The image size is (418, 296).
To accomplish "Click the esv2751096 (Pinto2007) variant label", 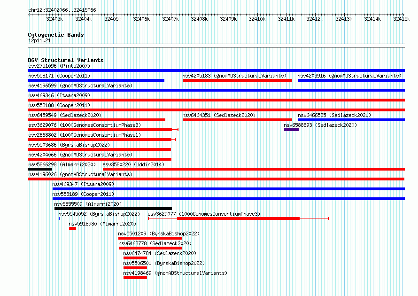I will pyautogui.click(x=59, y=66).
